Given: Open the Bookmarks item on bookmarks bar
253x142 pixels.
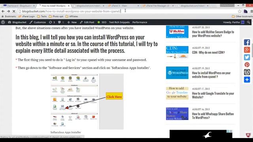Looking at the screenshot, I should 9,16.
